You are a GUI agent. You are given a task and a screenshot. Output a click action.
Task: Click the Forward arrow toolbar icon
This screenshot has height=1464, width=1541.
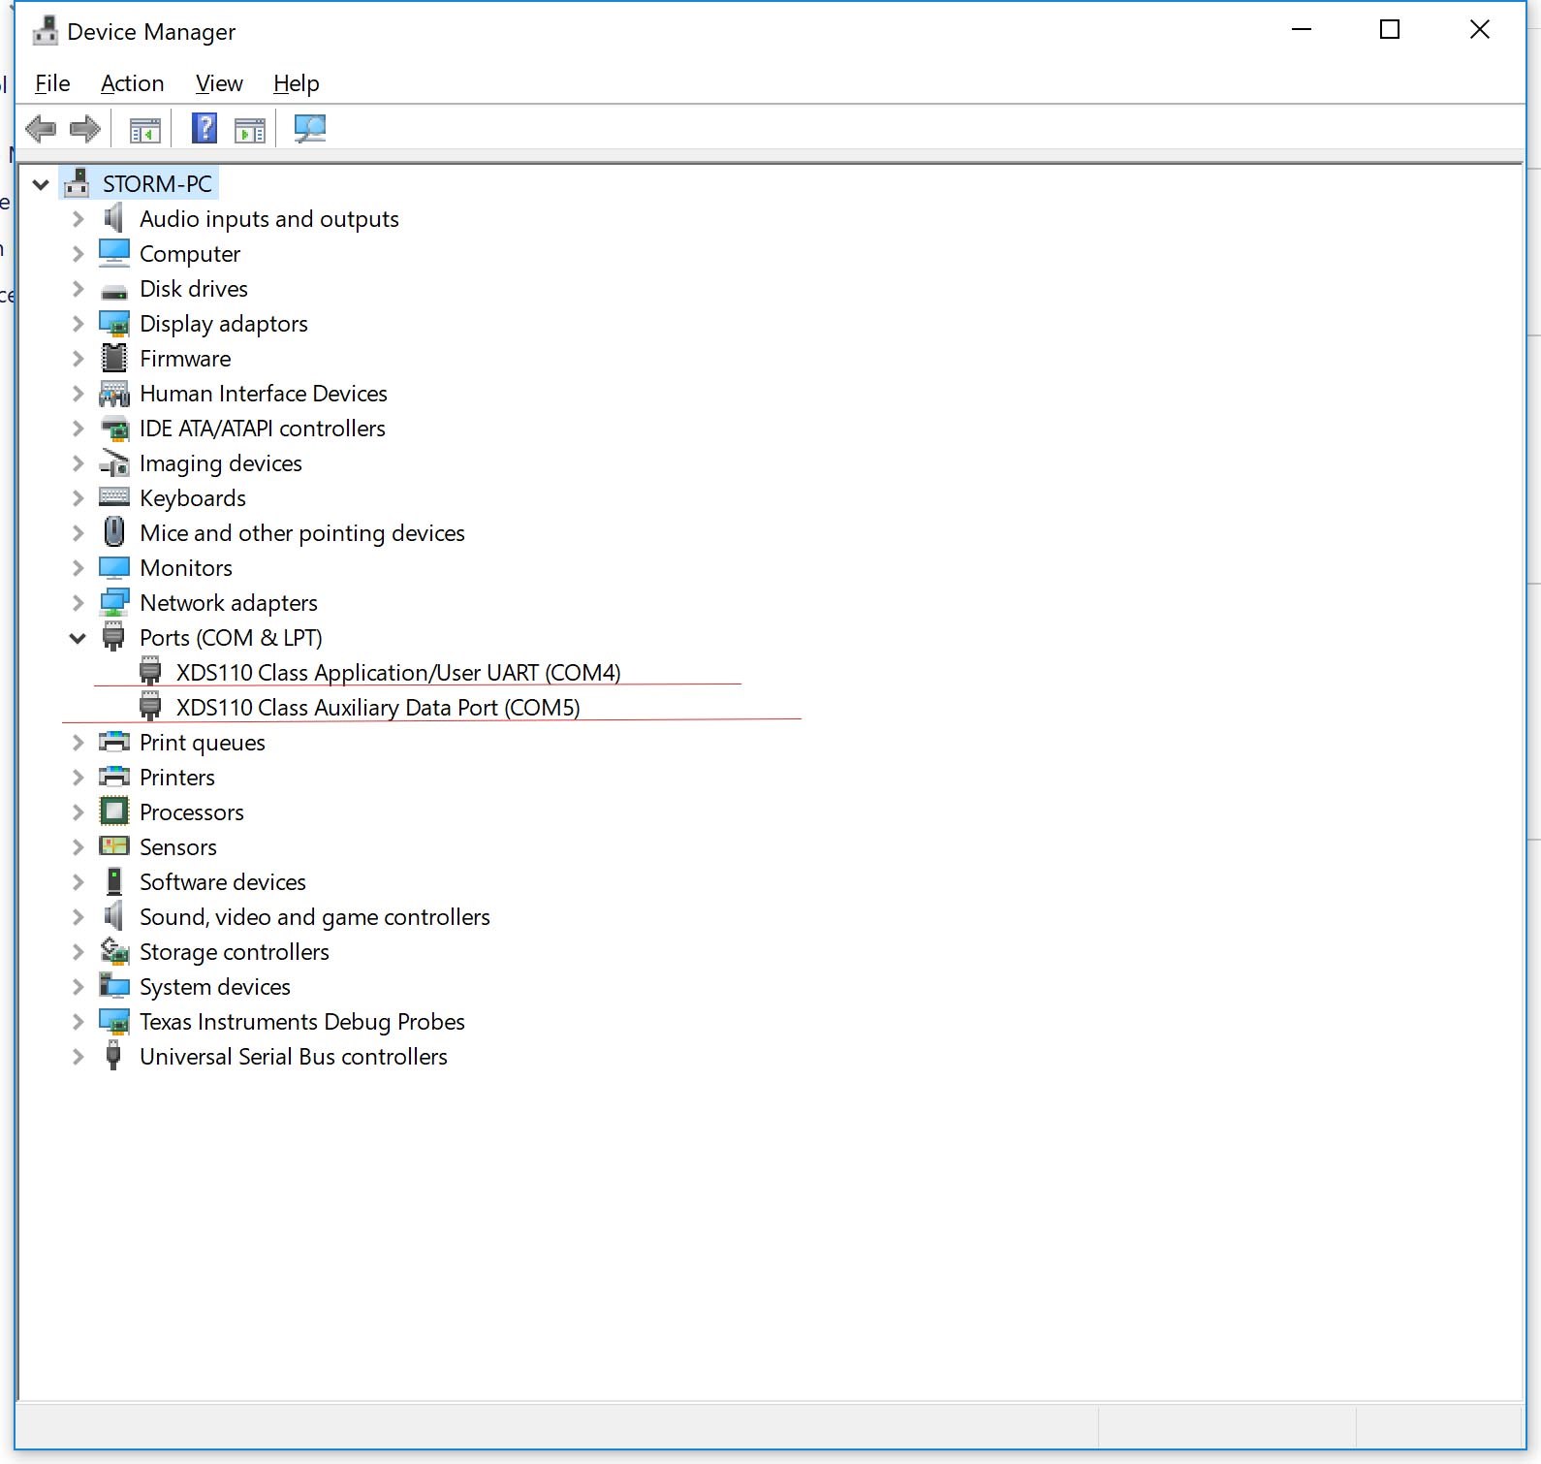tap(85, 128)
